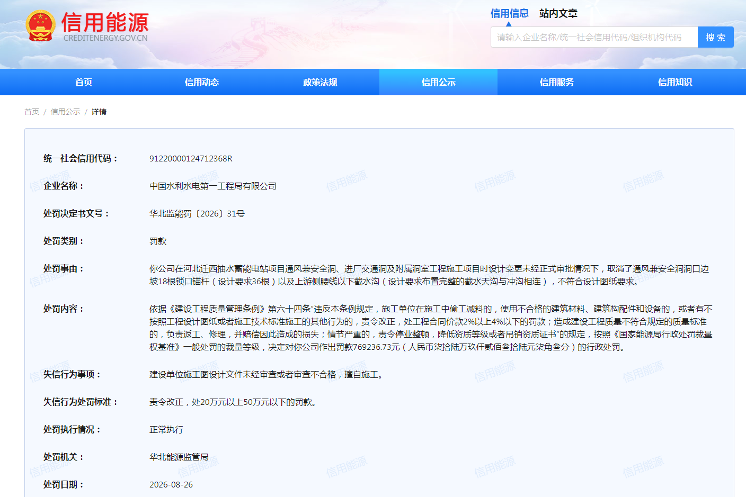Click the 处罚事由 paragraph text

click(x=429, y=275)
